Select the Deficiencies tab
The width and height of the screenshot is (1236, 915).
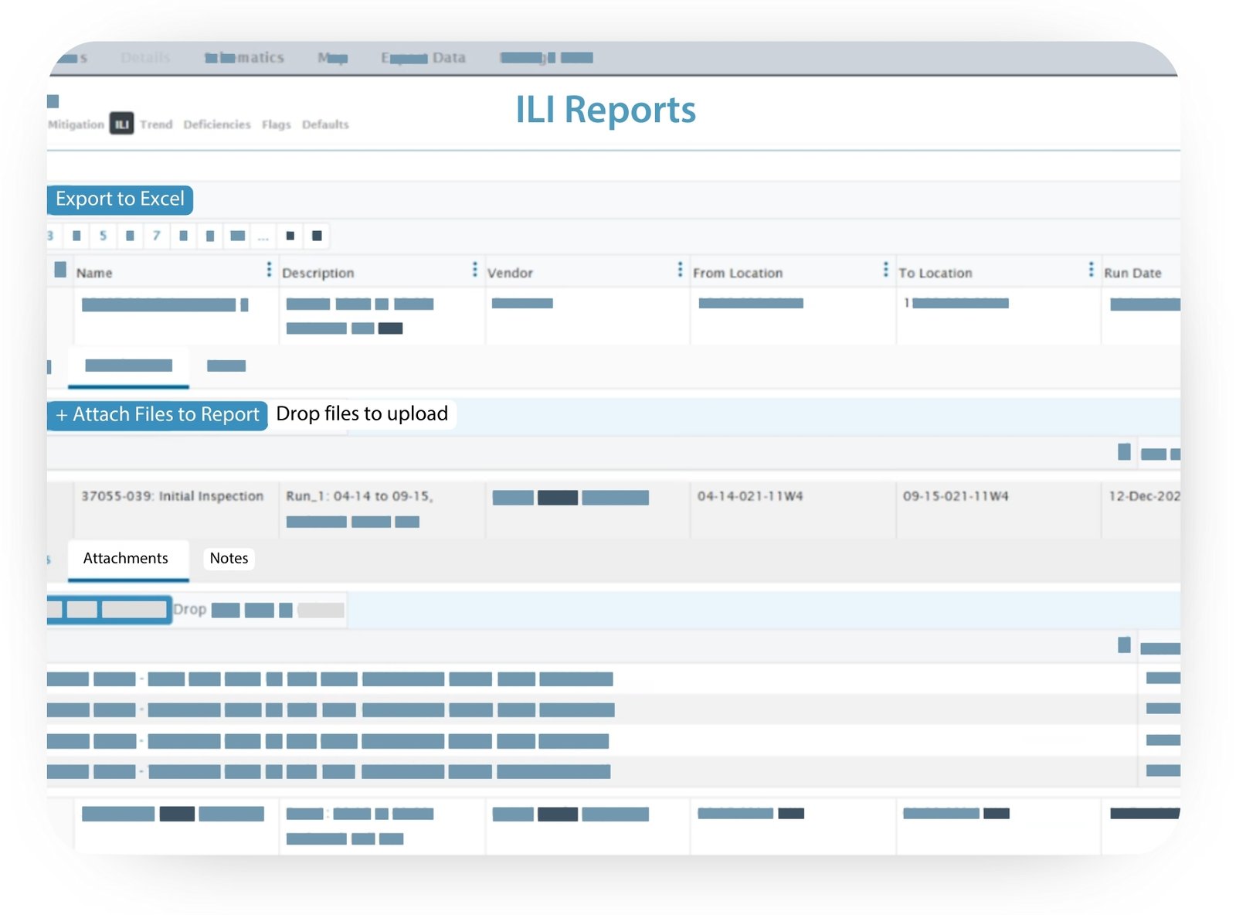tap(217, 124)
